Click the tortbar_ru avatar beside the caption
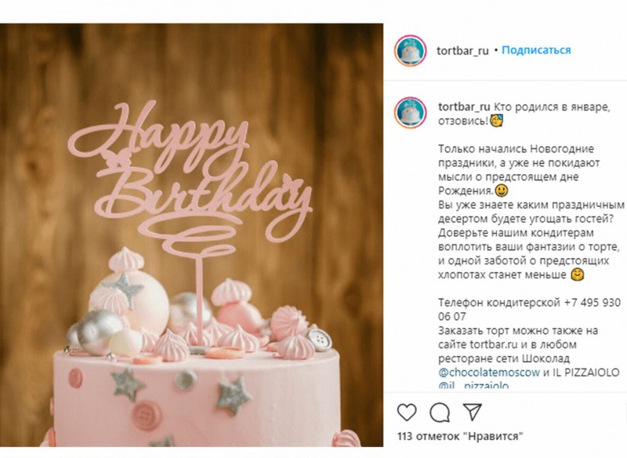Screen dimensions: 627x458 point(410,113)
